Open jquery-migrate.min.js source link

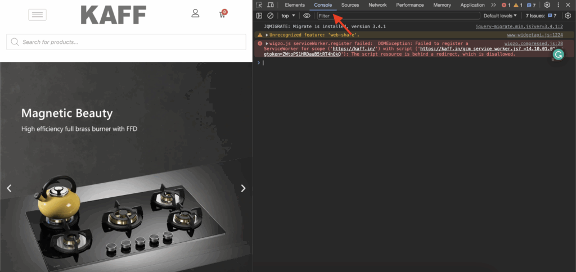[x=519, y=26]
